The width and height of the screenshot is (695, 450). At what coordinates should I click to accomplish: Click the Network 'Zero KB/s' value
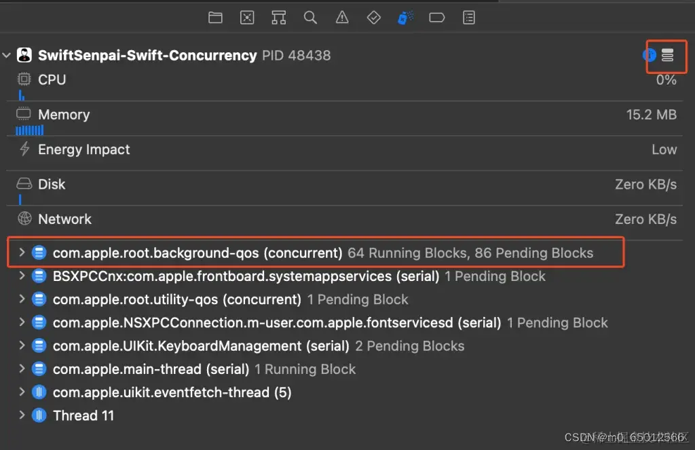(x=646, y=219)
